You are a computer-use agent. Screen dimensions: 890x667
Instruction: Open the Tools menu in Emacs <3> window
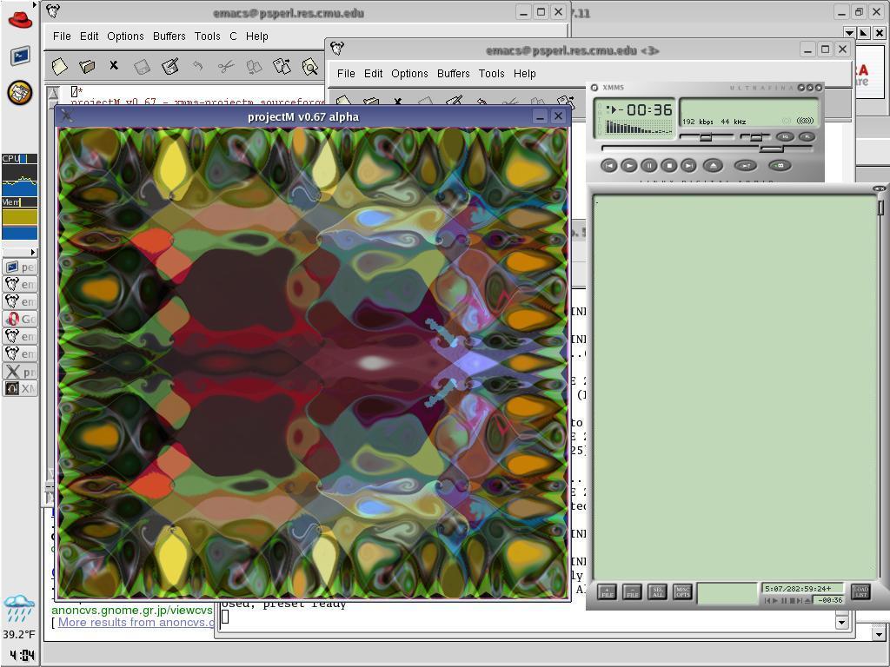point(491,74)
